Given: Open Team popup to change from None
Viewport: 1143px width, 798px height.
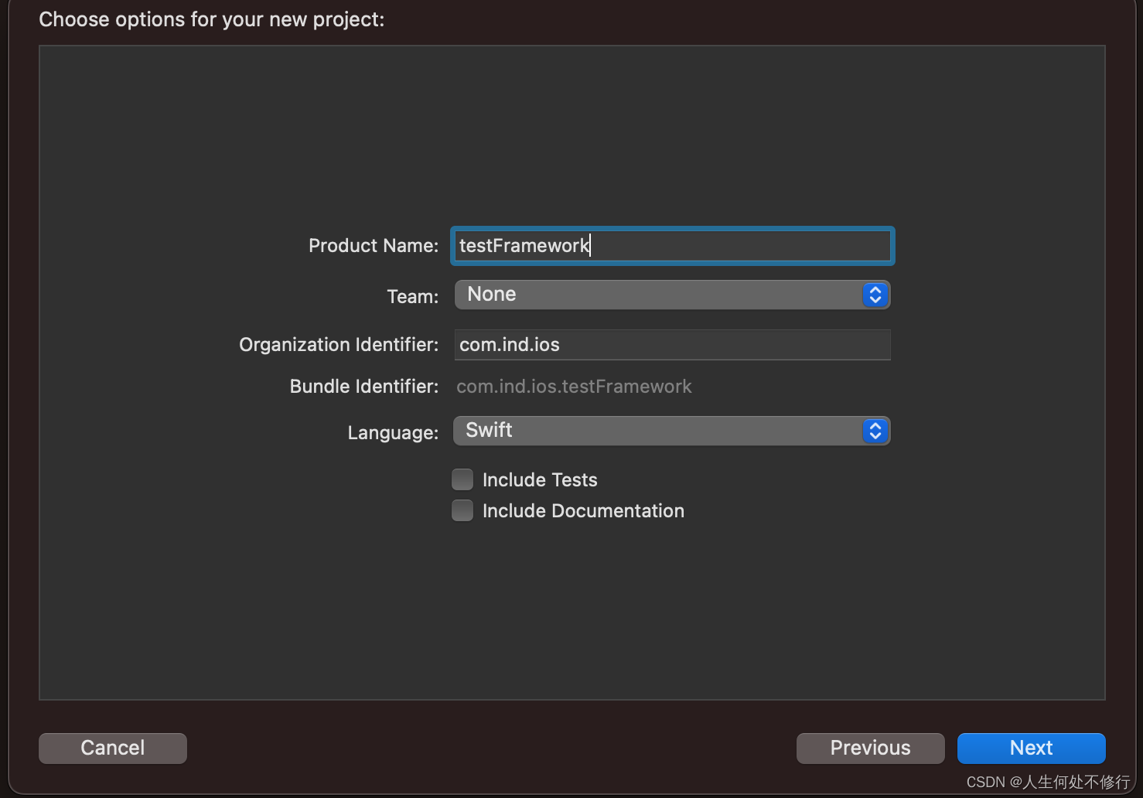Looking at the screenshot, I should point(671,295).
